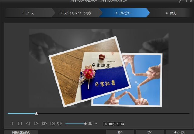Pause the slideshow preview playback

click(12, 123)
